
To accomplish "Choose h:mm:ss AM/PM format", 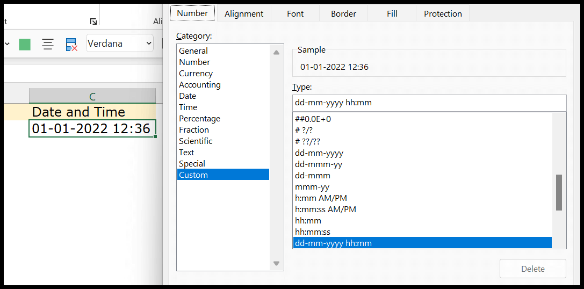I will pos(422,209).
